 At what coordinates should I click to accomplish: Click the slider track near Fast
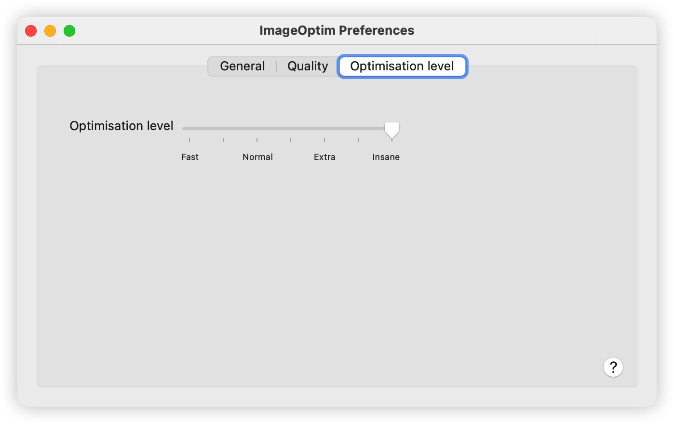tap(189, 128)
